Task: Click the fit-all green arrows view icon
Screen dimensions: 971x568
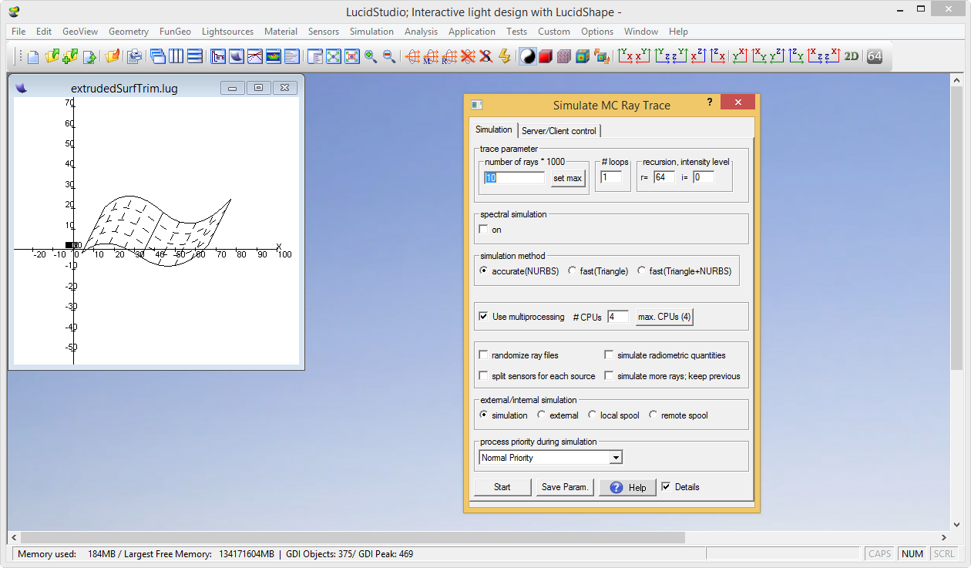Action: tap(334, 56)
